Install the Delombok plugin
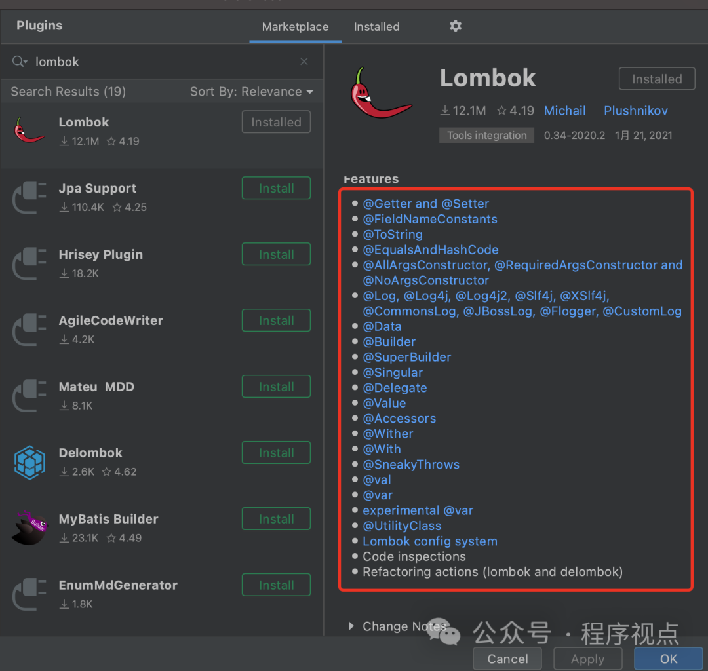The image size is (708, 671). pos(276,453)
